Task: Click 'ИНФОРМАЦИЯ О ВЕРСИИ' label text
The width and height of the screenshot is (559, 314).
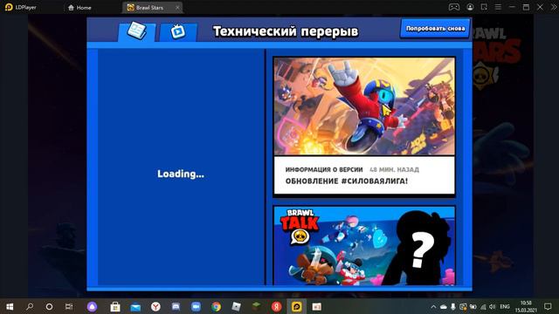Action: tap(324, 170)
